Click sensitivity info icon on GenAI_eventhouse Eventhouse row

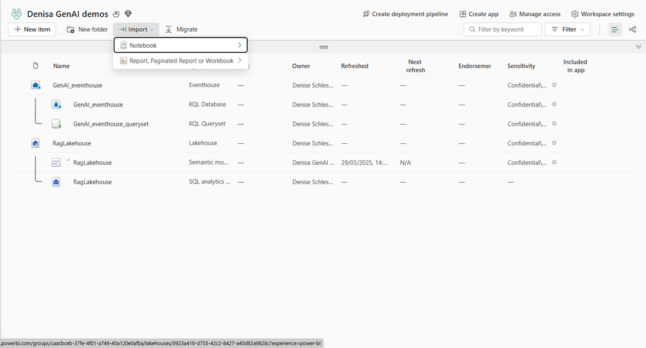point(554,85)
